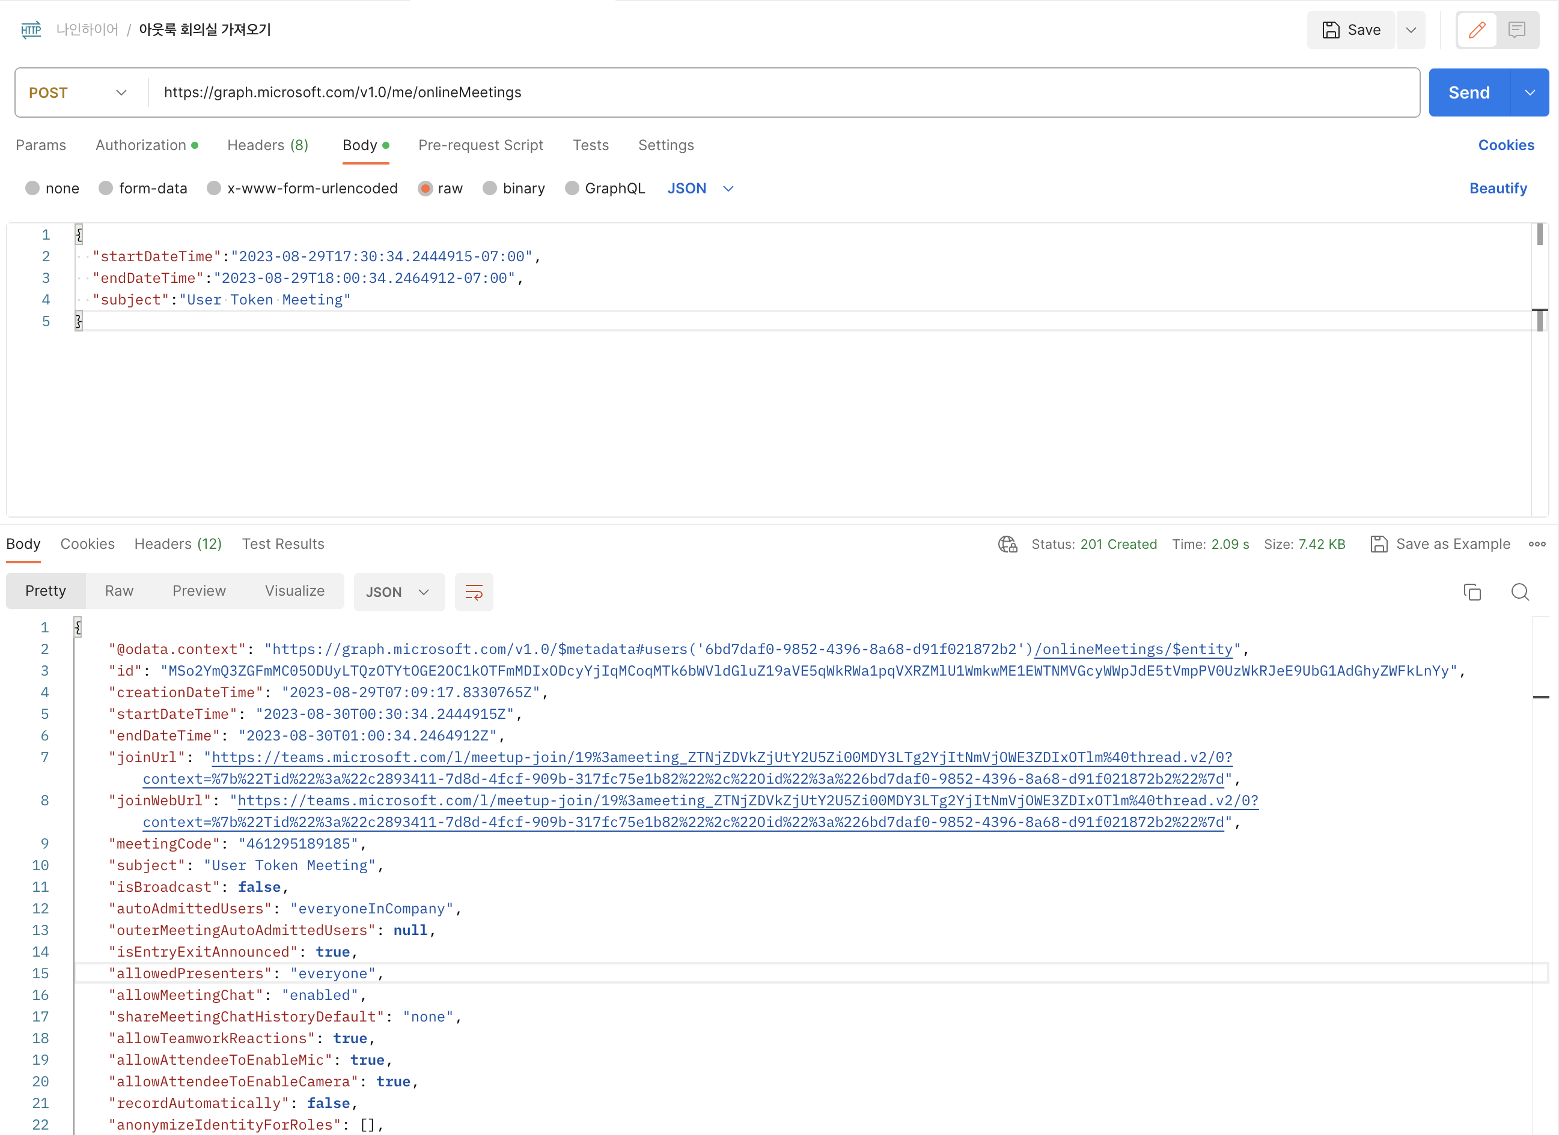Copy the response body to clipboard
Viewport: 1559px width, 1135px height.
pyautogui.click(x=1472, y=592)
